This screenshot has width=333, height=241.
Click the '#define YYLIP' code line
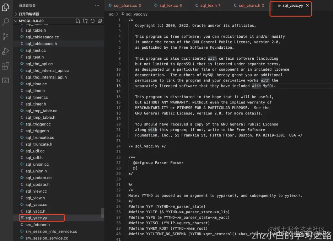click(179, 212)
